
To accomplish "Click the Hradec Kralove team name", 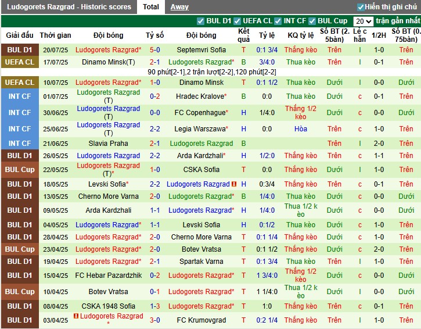I will point(201,96).
